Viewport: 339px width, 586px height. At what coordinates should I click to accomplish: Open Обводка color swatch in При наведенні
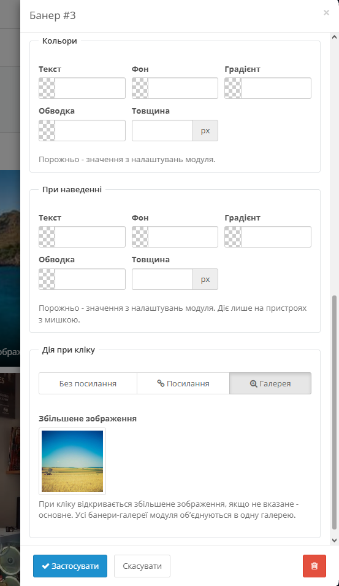(x=47, y=279)
